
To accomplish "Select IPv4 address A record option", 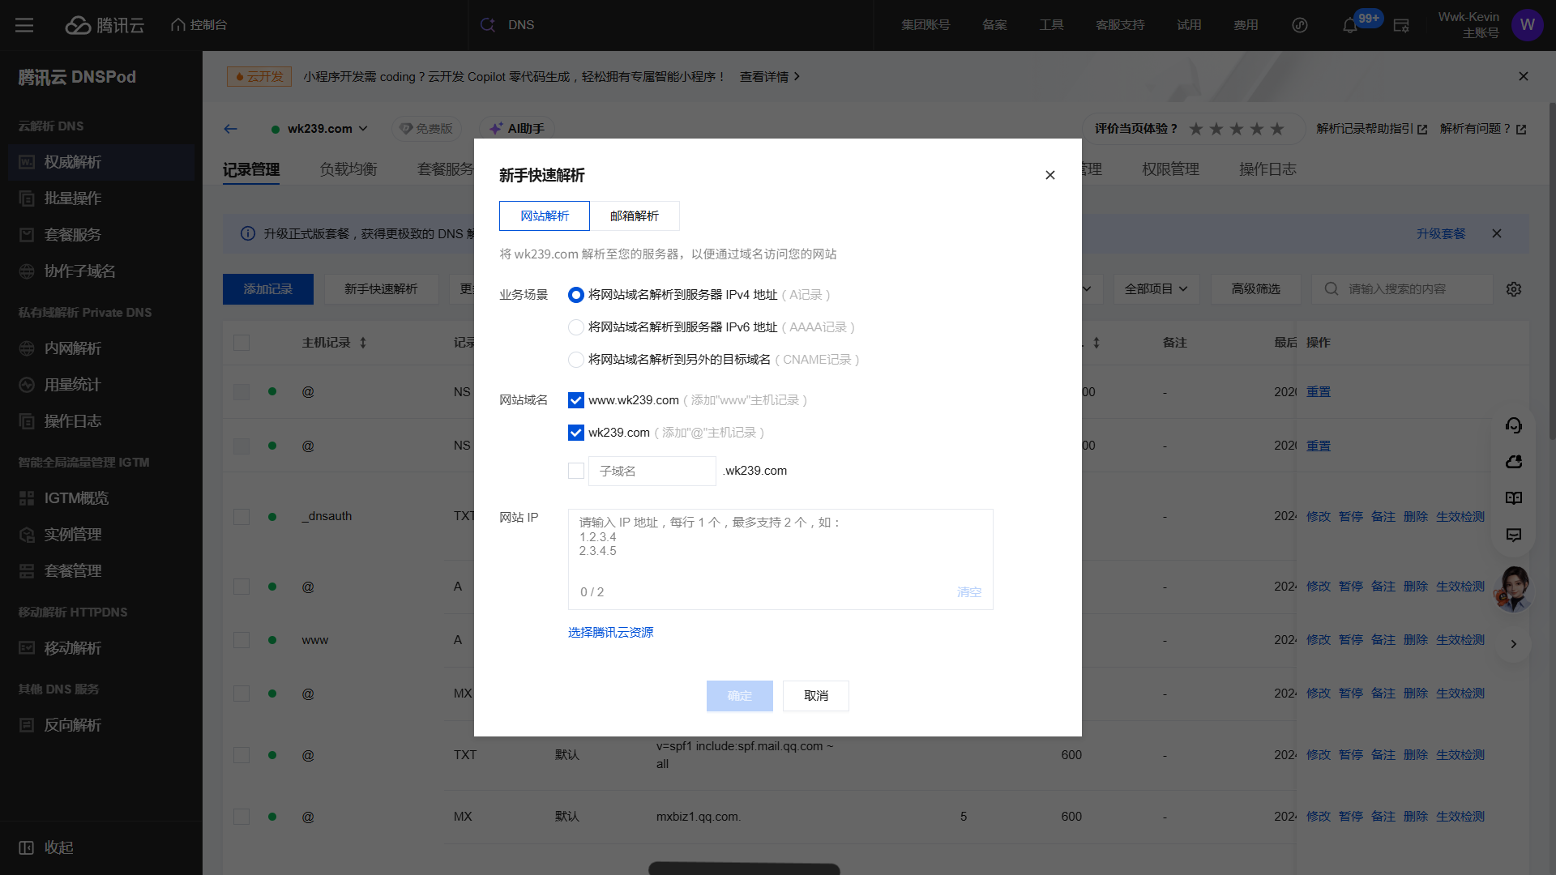I will tap(576, 295).
